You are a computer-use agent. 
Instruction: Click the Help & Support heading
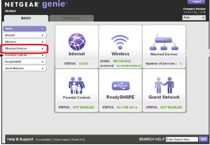click(20, 139)
